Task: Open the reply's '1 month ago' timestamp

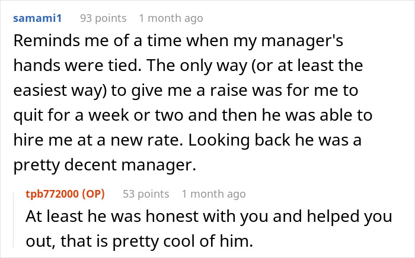Action: click(x=213, y=193)
